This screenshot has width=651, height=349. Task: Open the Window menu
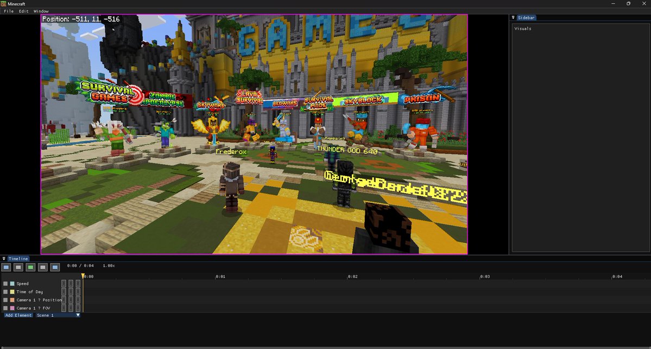coord(41,11)
